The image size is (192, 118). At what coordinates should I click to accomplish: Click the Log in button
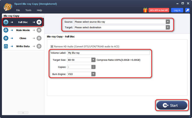point(177,10)
